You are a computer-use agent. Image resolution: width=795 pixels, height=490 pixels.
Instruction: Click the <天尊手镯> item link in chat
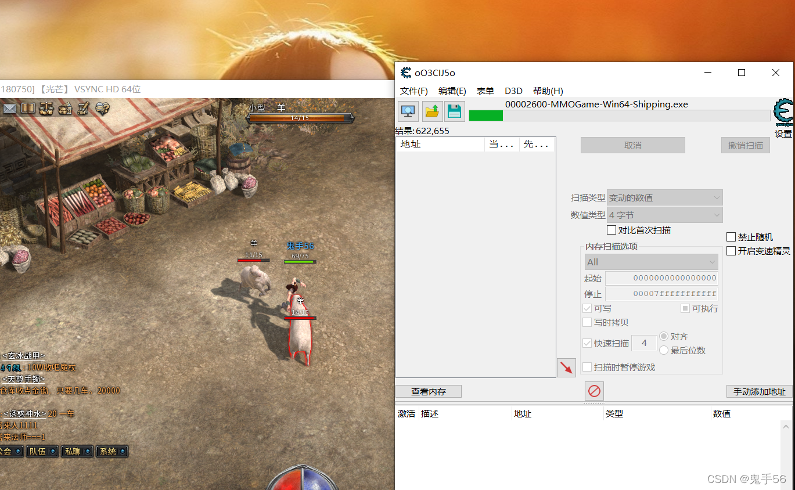[23, 379]
